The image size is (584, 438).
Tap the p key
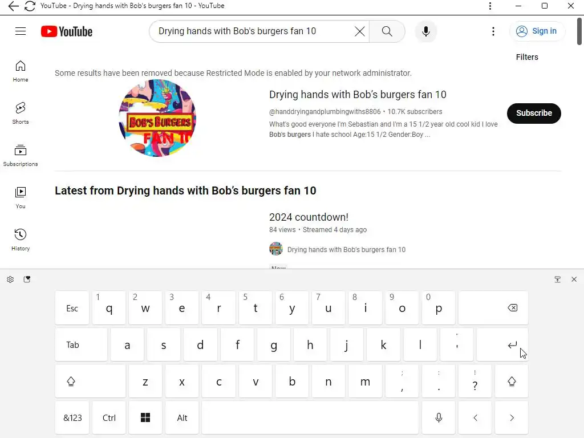click(x=439, y=308)
